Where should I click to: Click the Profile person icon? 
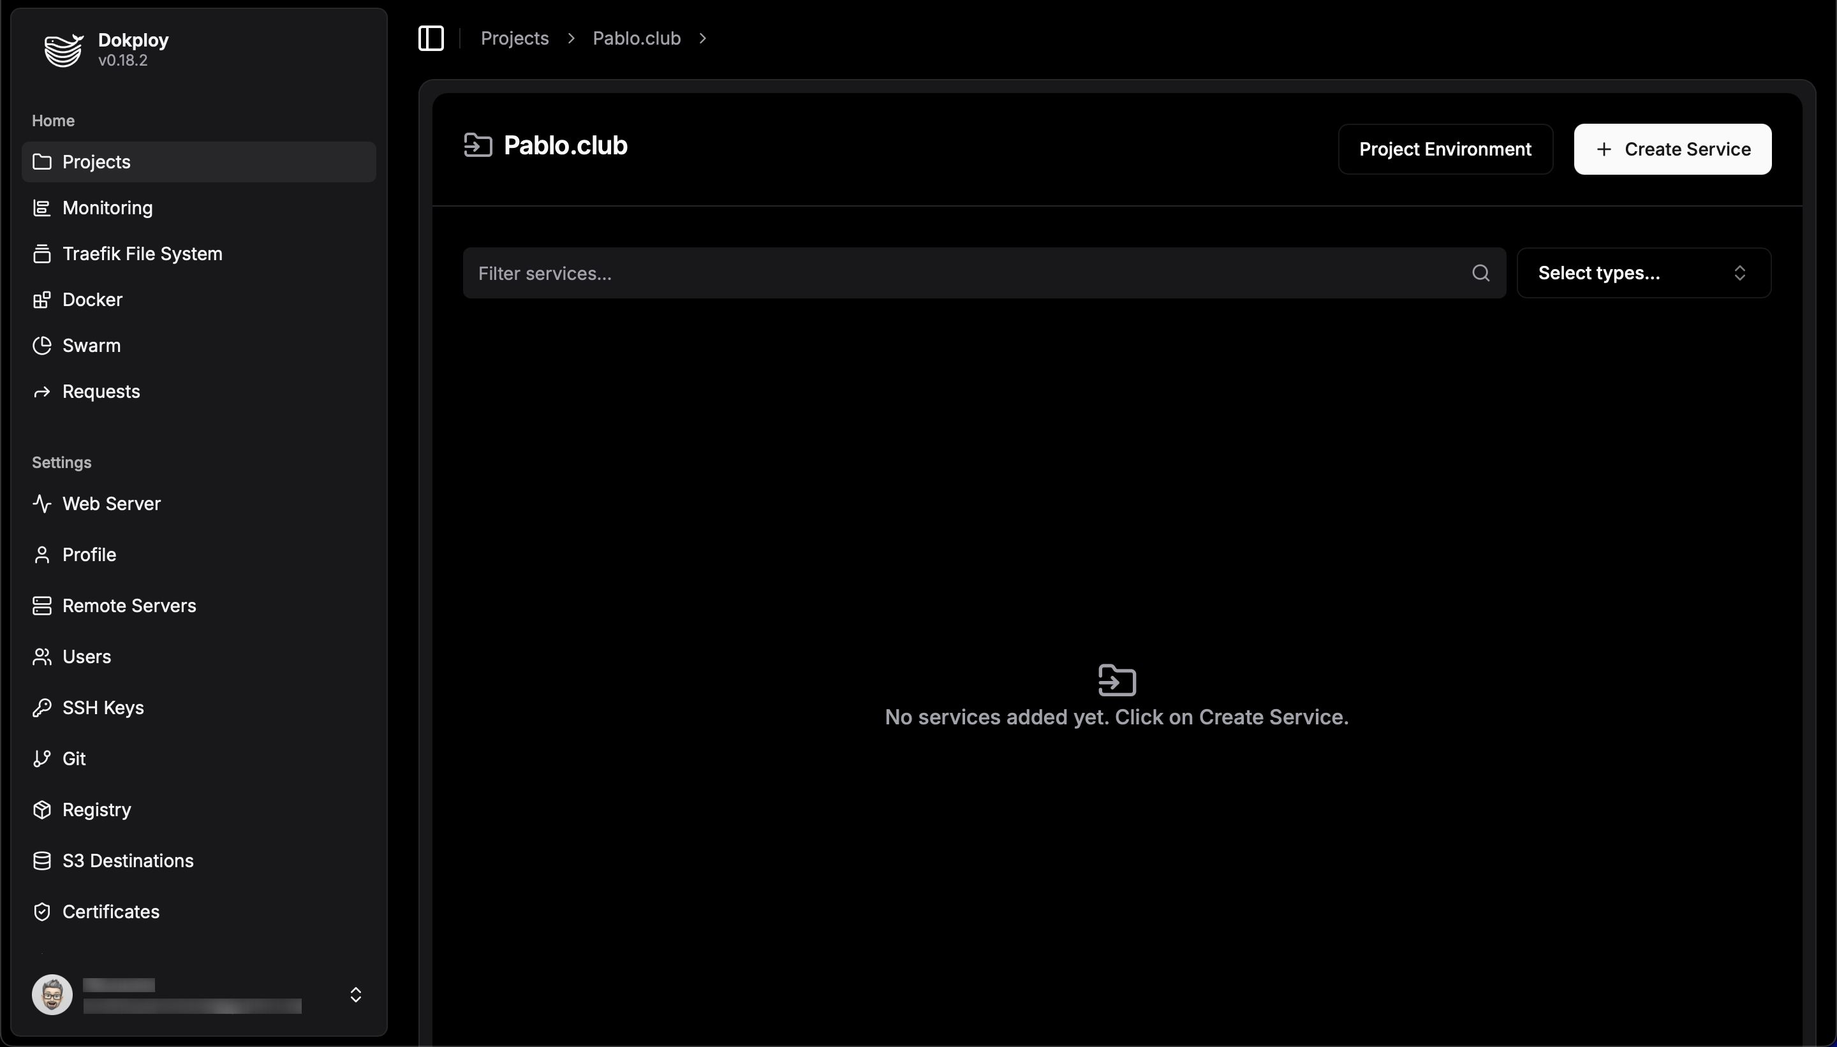coord(41,554)
